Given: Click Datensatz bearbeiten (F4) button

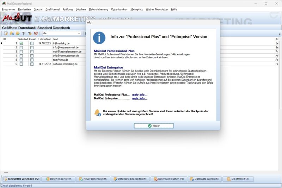Looking at the screenshot, I should click(130, 179).
